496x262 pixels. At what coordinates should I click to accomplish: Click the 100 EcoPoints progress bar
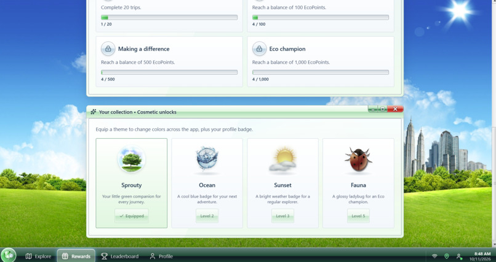[x=321, y=17]
